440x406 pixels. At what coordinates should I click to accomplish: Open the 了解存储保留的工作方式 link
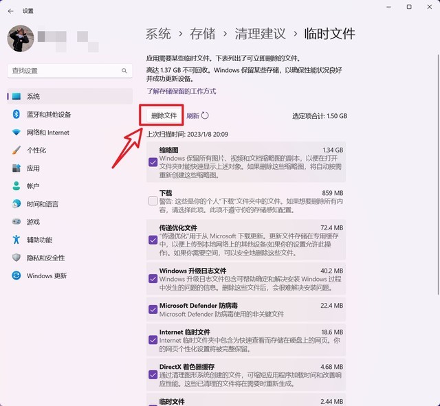[181, 91]
